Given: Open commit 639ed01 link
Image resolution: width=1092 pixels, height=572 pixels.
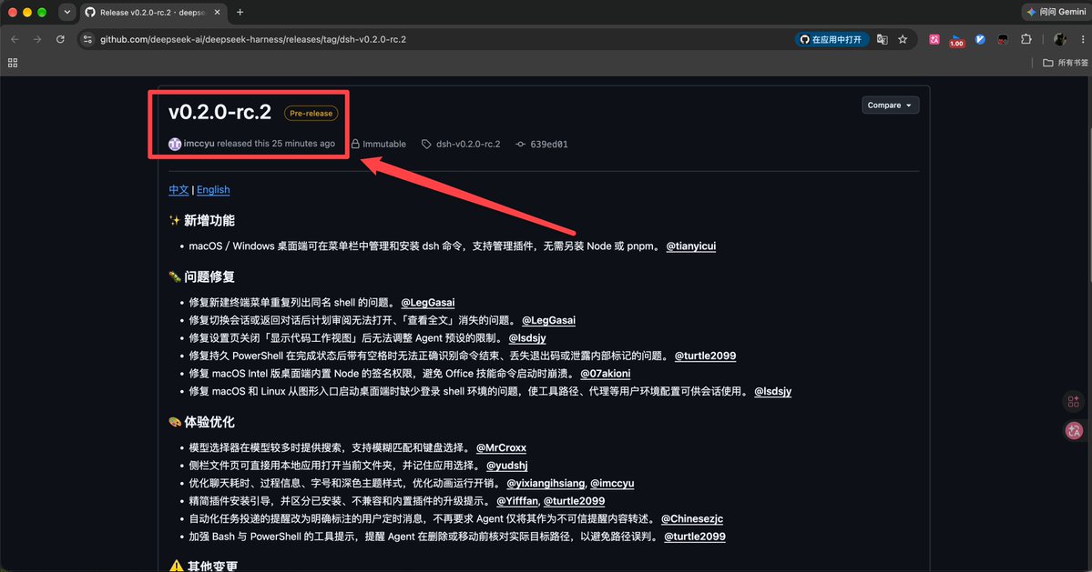Looking at the screenshot, I should 549,144.
